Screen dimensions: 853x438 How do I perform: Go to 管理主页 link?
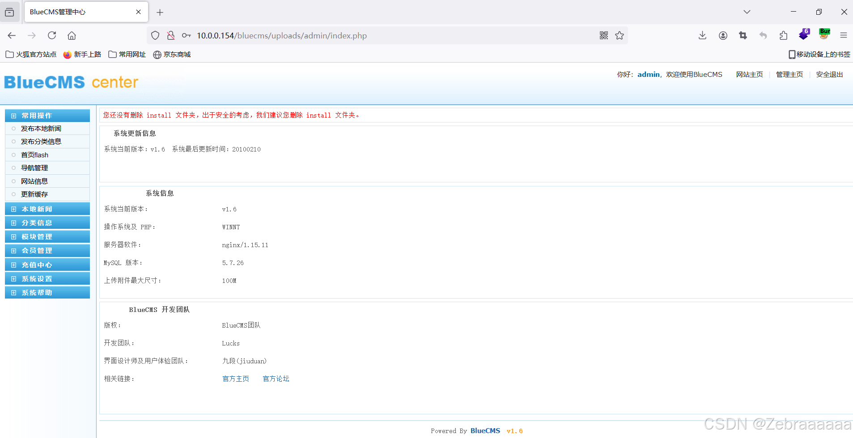coord(789,75)
